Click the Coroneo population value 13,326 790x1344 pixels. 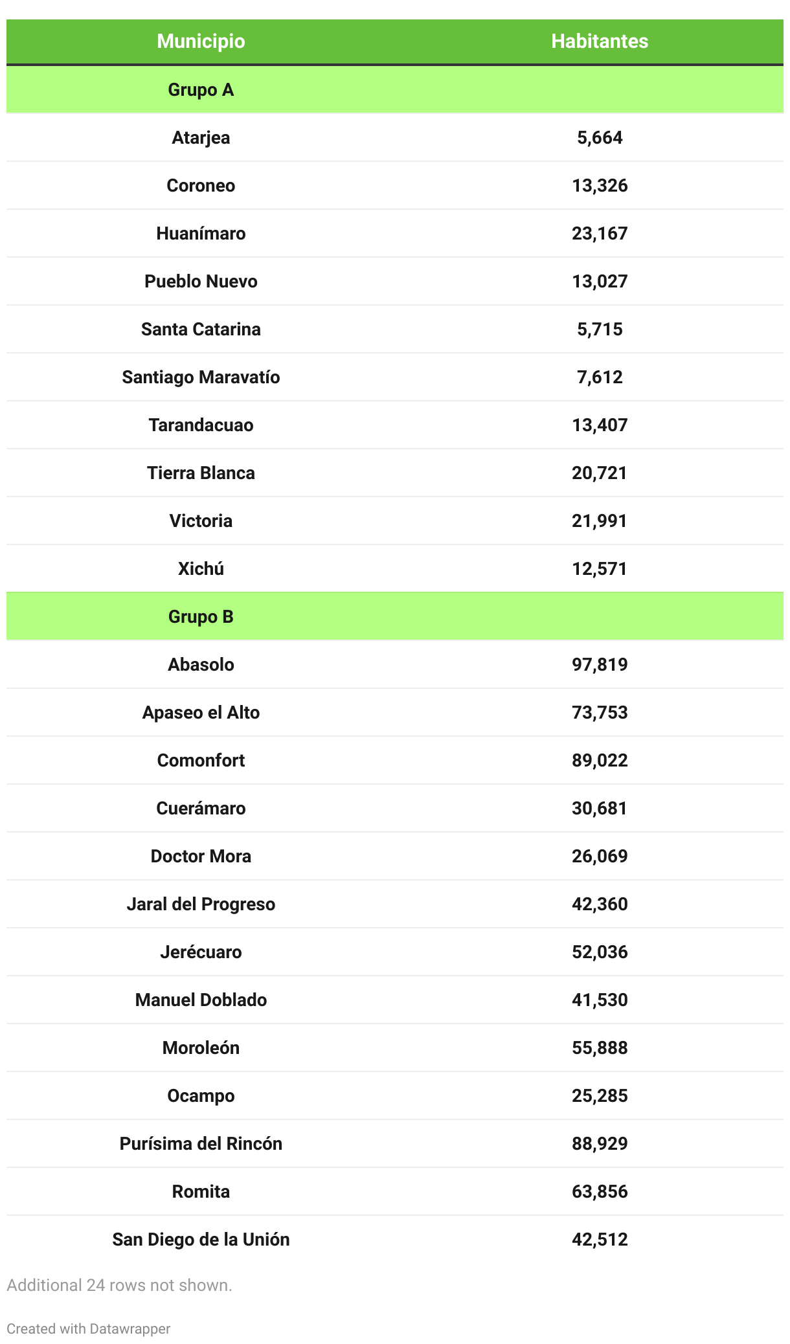point(599,185)
